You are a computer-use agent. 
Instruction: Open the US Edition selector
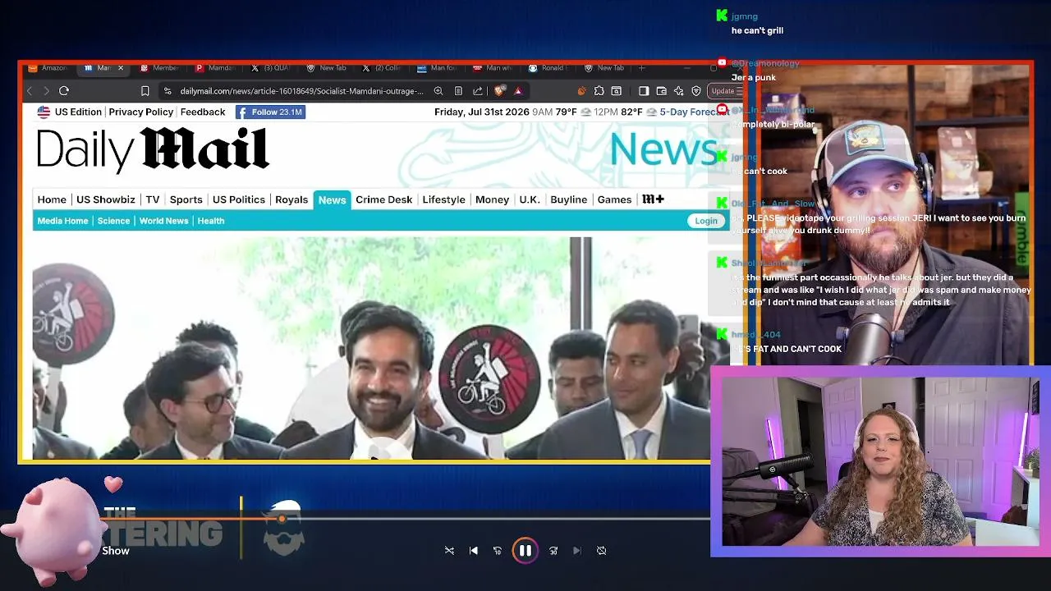69,112
